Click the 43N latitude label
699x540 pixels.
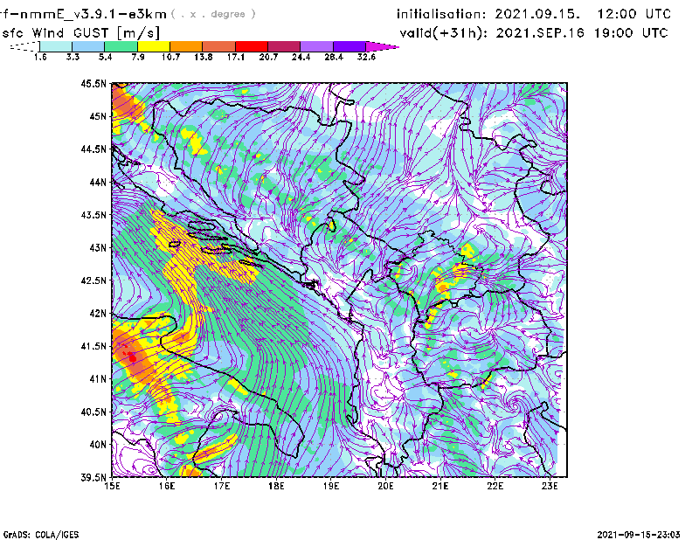98,247
